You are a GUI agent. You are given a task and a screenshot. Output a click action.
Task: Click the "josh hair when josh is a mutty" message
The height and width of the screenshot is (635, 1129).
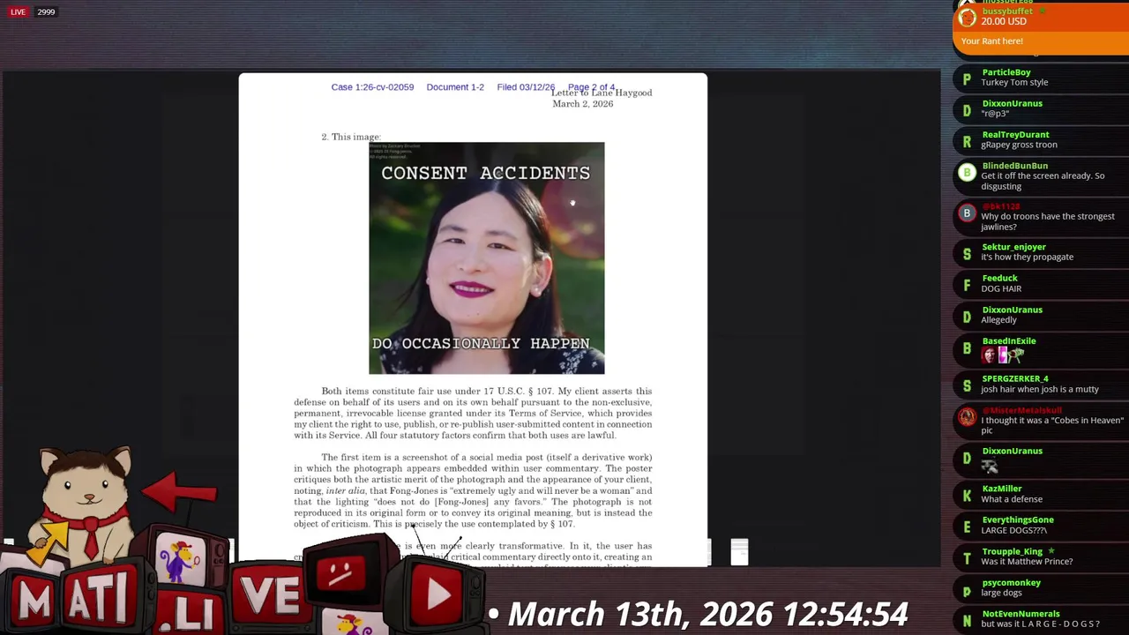click(1040, 389)
